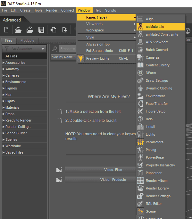Click the New file icon in toolbar

(6, 30)
